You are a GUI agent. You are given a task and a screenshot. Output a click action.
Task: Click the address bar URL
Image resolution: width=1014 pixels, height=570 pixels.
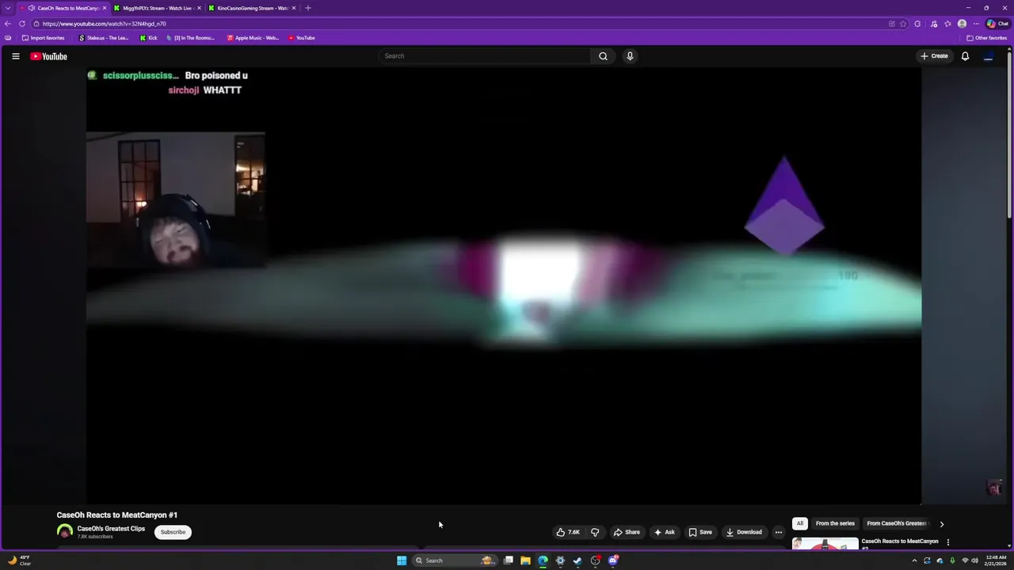click(x=104, y=24)
